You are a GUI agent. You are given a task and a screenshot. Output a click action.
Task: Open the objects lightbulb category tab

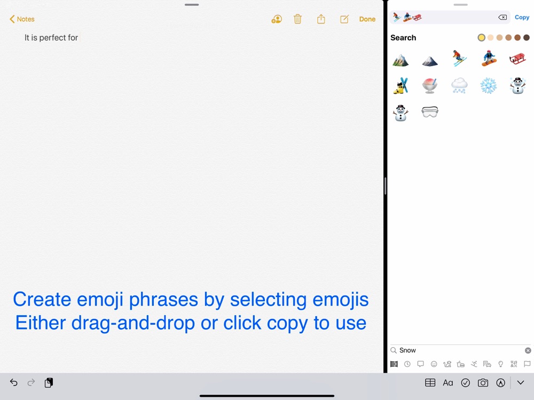[501, 364]
